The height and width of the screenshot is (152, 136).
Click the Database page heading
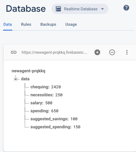[x=26, y=9]
